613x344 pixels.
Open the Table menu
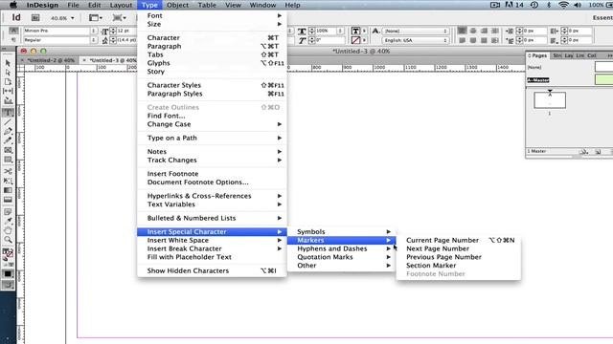pos(207,5)
